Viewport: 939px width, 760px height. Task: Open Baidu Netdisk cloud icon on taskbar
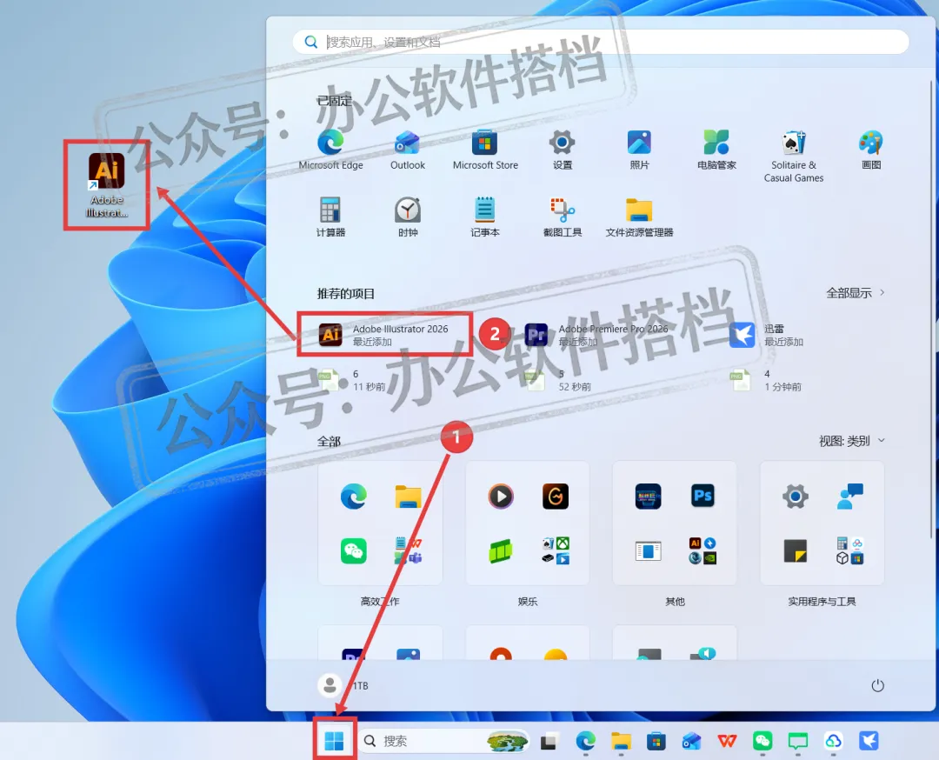833,742
